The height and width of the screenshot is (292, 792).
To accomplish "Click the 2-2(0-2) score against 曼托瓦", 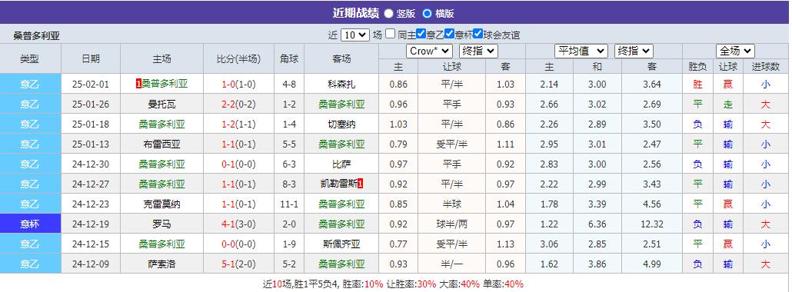I will (x=239, y=105).
